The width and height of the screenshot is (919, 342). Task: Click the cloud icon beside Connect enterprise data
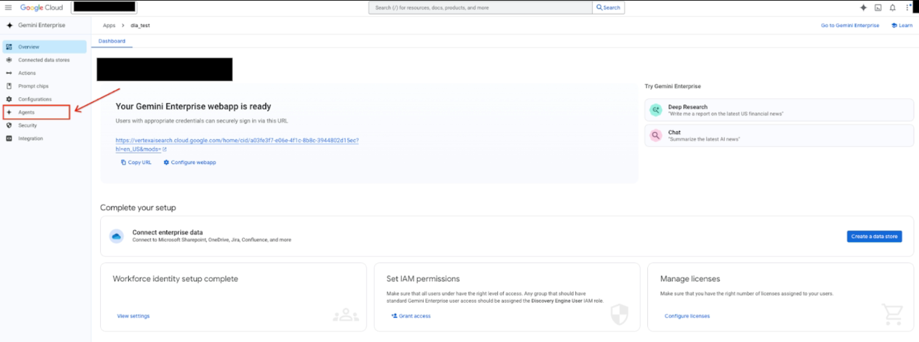tap(117, 236)
